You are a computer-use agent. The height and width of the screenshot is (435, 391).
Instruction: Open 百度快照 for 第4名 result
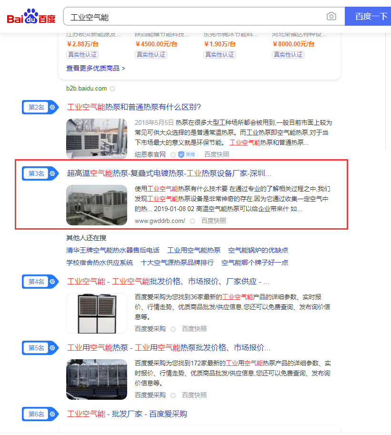194,329
